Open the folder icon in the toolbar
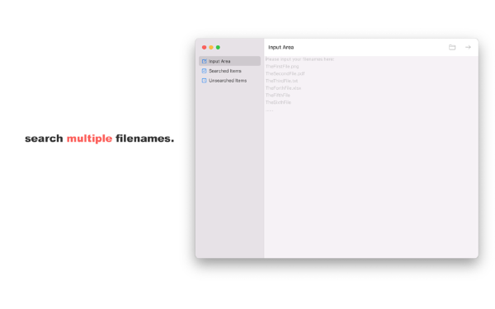 point(452,47)
